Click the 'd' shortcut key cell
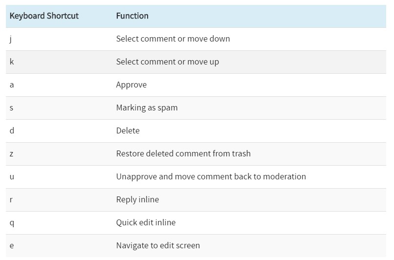This screenshot has width=394, height=260. pyautogui.click(x=12, y=130)
